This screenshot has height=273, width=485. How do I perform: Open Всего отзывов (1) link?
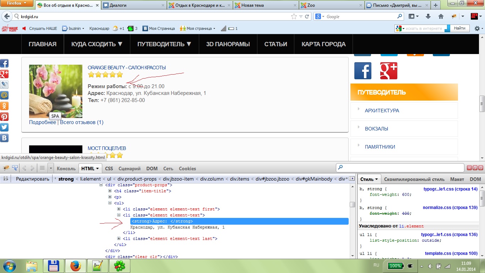(82, 122)
